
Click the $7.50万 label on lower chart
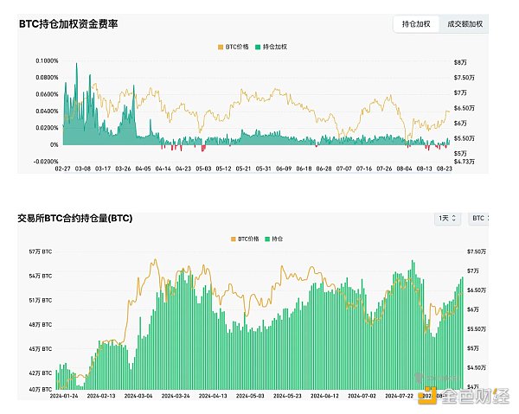tap(476, 252)
